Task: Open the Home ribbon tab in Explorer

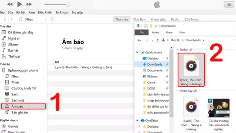Action: click(x=155, y=33)
